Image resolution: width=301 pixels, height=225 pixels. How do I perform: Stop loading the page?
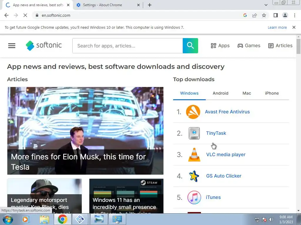(25, 15)
